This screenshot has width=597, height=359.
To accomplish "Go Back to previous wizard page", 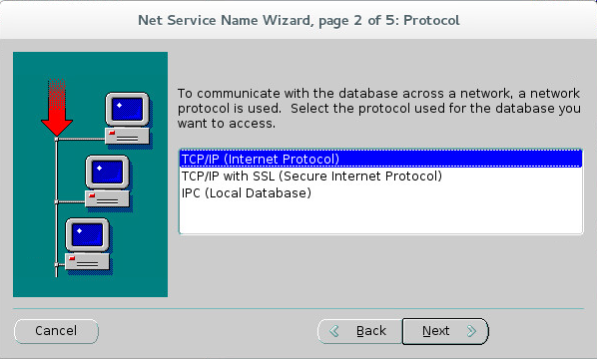I will (359, 331).
